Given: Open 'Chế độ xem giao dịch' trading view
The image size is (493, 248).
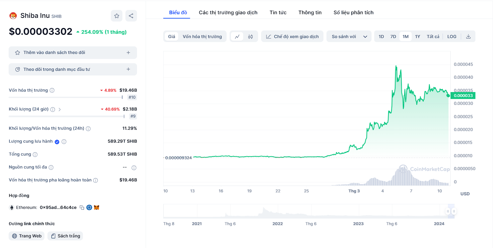Looking at the screenshot, I should (292, 36).
